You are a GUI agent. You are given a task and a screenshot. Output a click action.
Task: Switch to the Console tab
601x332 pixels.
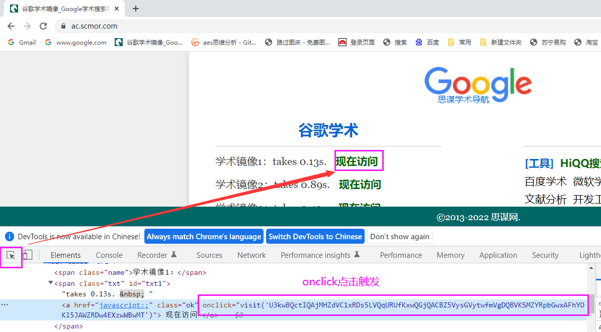tap(109, 255)
